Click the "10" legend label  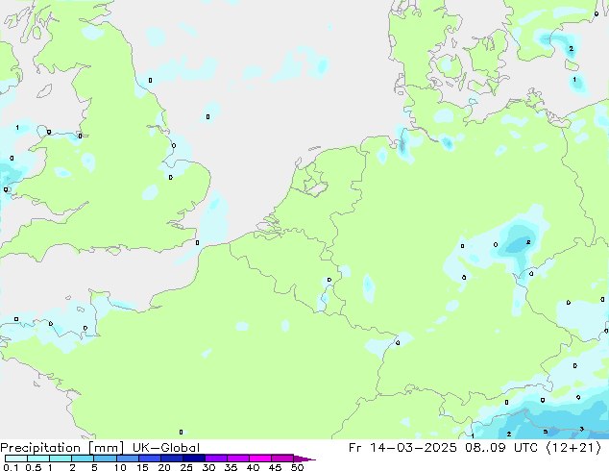(120, 467)
